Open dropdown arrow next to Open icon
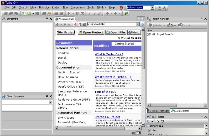 click(33, 13)
